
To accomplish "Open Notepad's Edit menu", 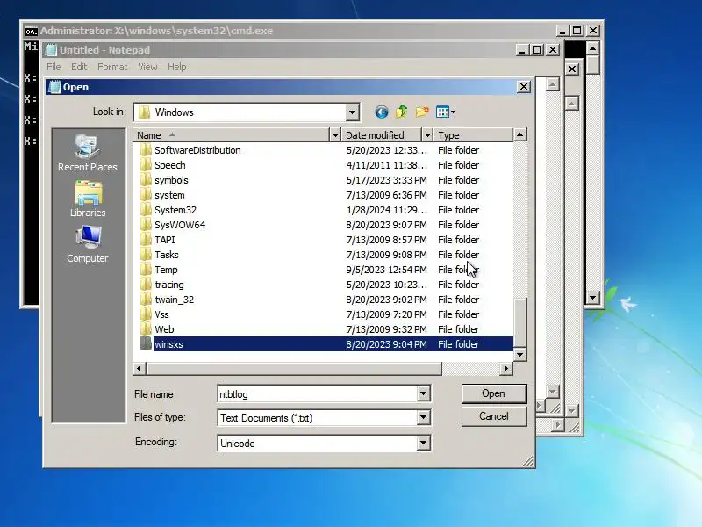I will click(x=79, y=67).
